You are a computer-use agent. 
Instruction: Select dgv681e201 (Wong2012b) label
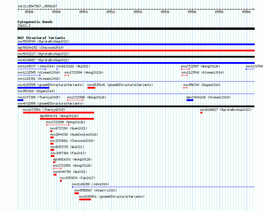coord(72,159)
